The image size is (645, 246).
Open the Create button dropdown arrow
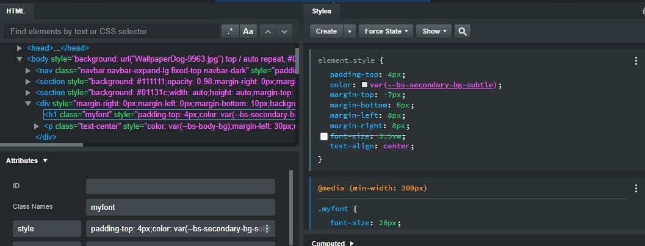click(350, 31)
